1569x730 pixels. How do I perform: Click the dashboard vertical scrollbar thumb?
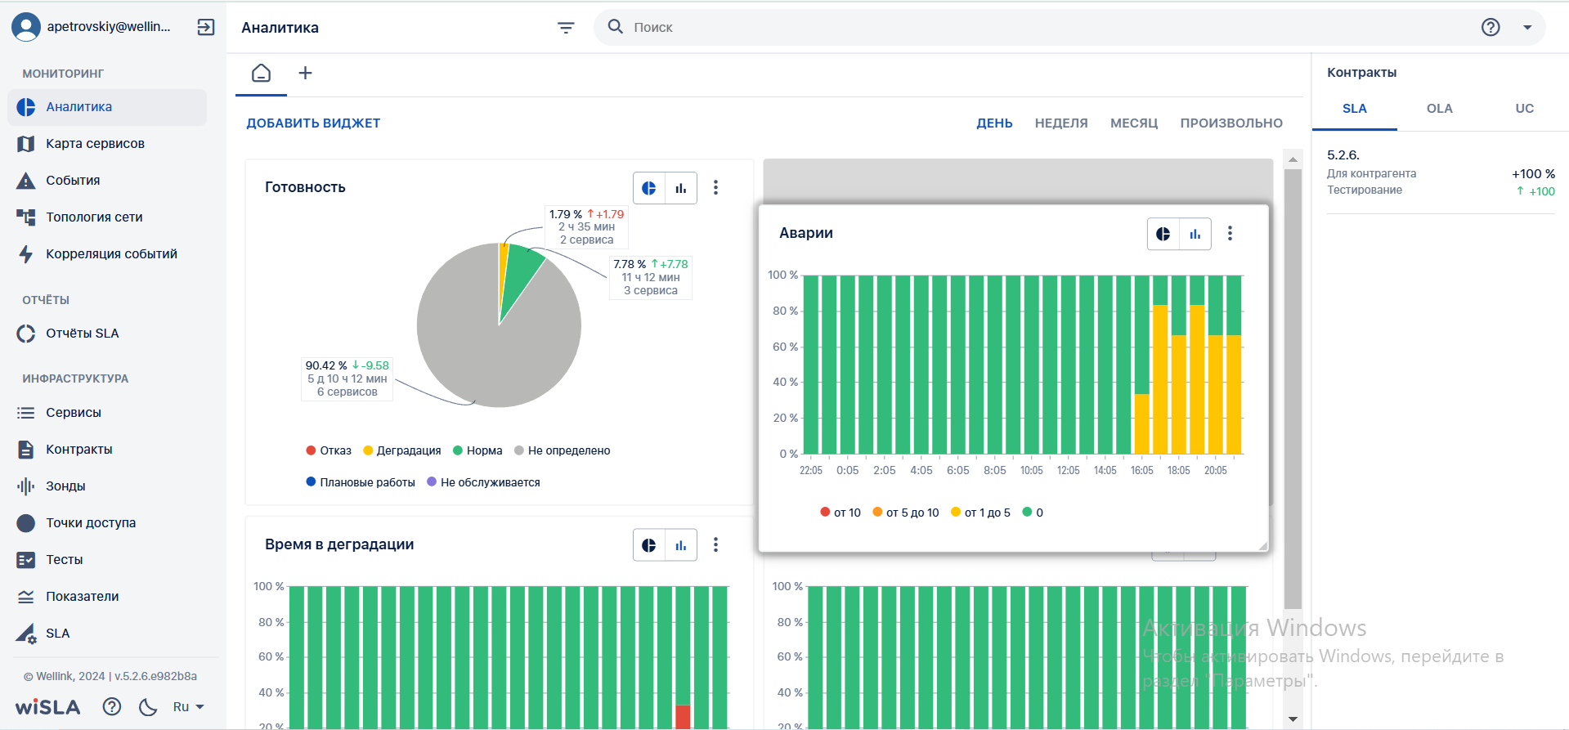pyautogui.click(x=1293, y=389)
